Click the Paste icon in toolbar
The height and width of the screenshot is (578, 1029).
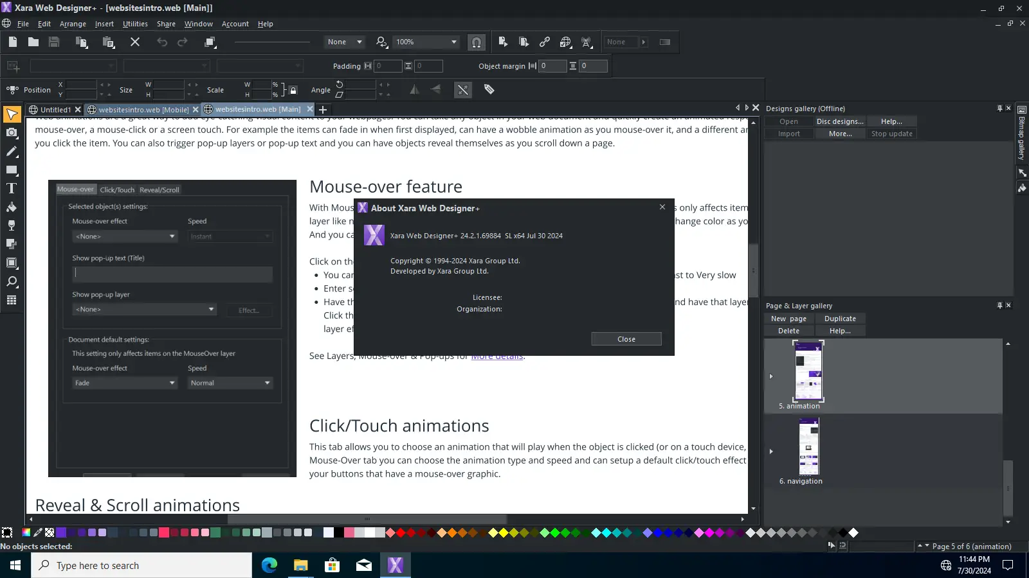(x=109, y=42)
